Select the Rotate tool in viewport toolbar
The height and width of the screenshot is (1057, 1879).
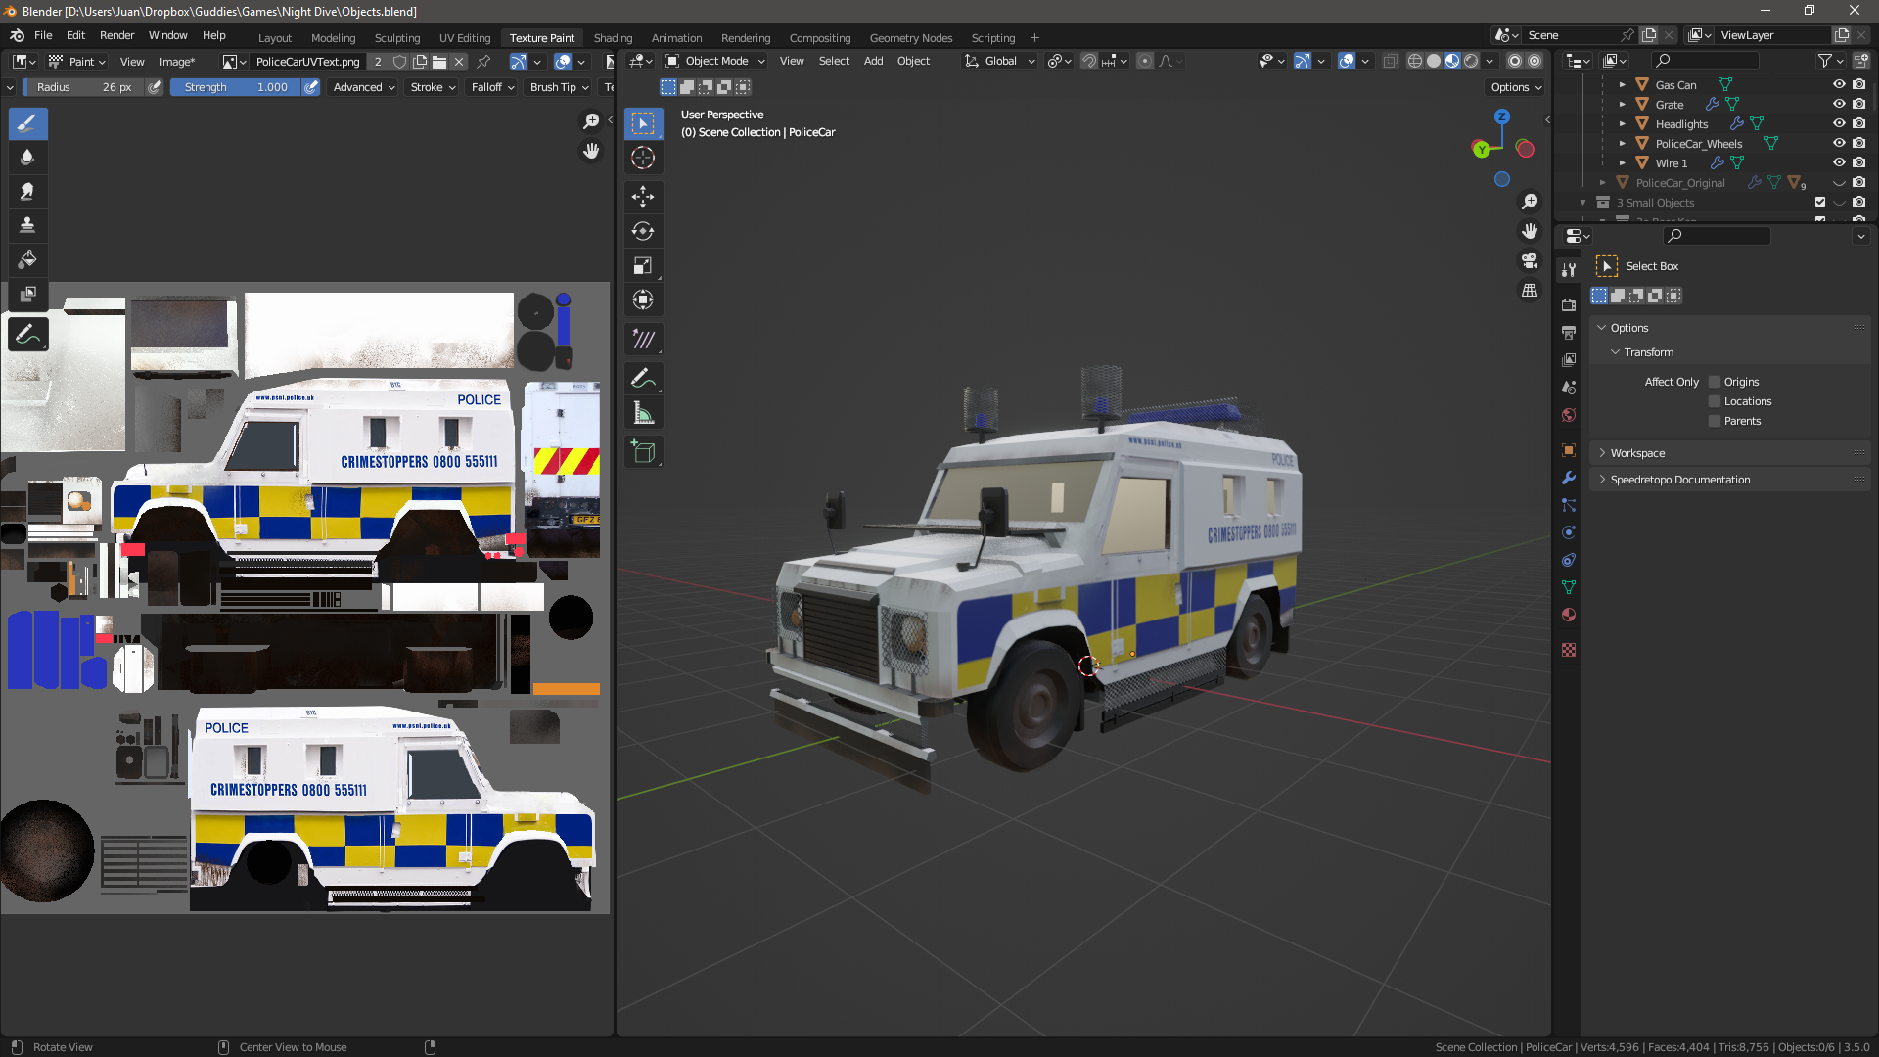click(x=643, y=231)
